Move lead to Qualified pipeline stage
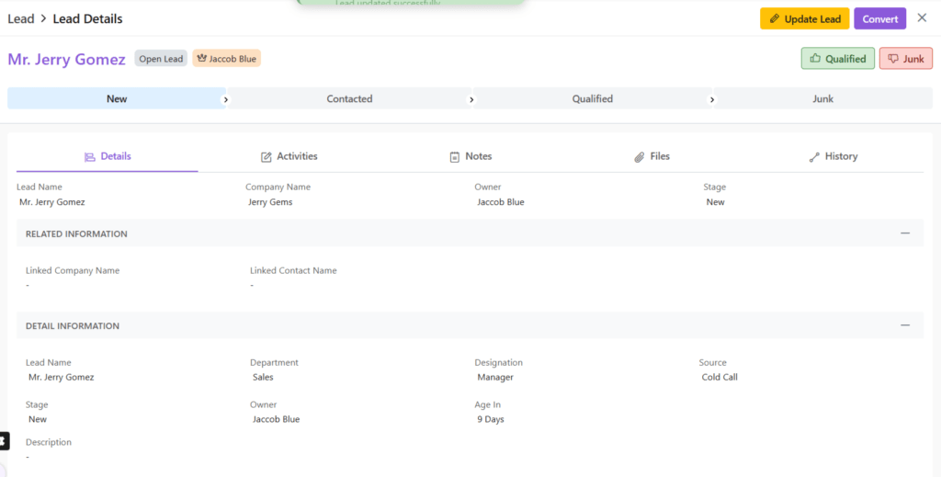 [592, 98]
